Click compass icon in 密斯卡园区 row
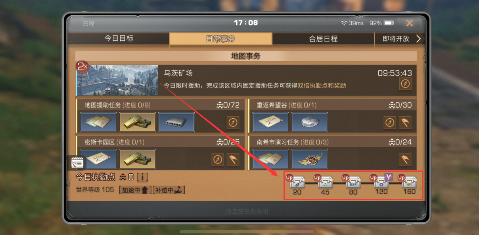Image resolution: width=479 pixels, height=235 pixels. pyautogui.click(x=218, y=159)
